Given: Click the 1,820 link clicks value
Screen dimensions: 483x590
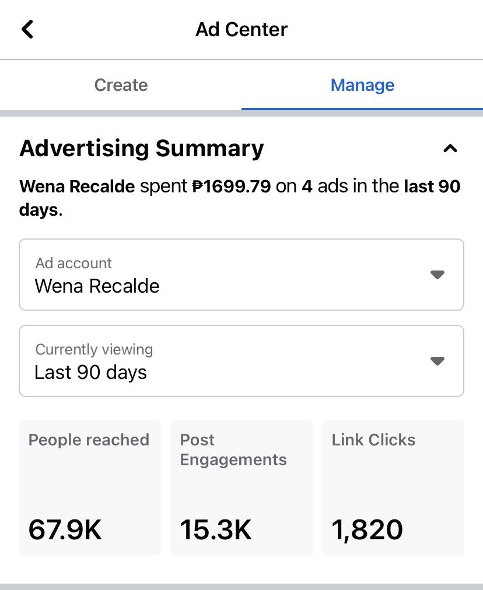Looking at the screenshot, I should 367,530.
